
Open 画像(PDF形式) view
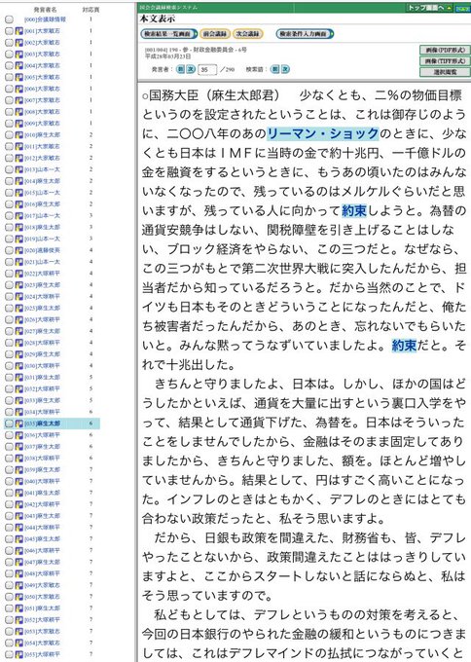click(445, 51)
